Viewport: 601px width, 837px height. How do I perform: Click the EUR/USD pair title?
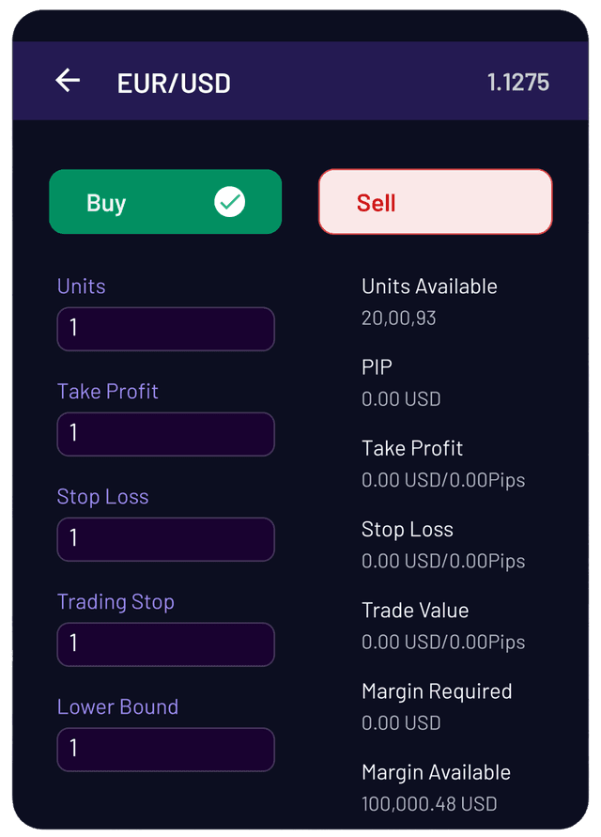(x=174, y=83)
